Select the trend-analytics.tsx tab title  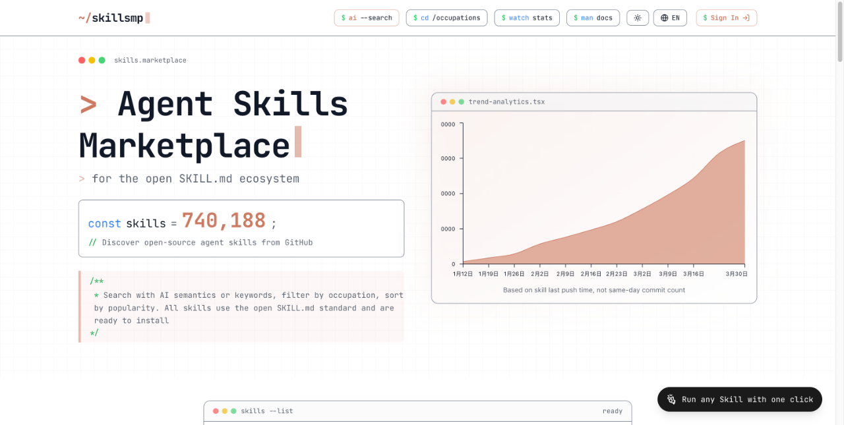506,101
